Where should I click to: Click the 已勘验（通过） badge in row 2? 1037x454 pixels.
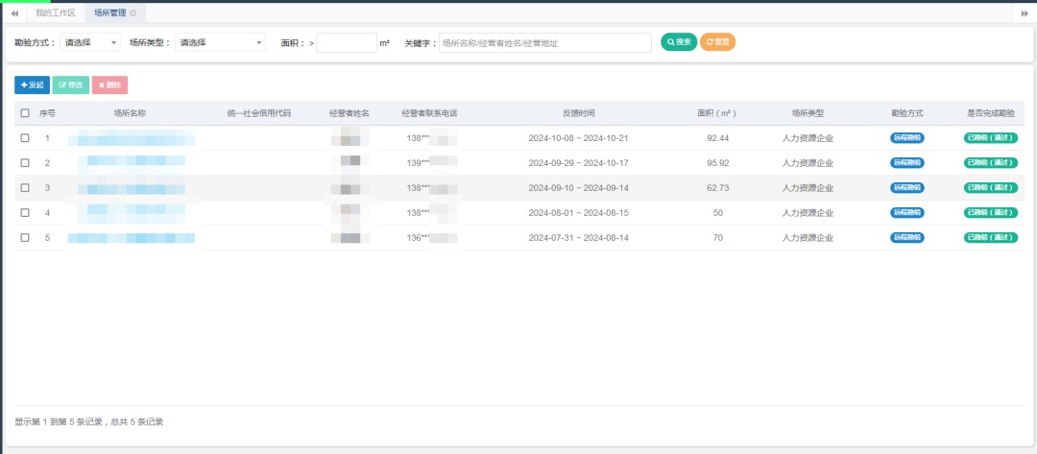pos(990,163)
